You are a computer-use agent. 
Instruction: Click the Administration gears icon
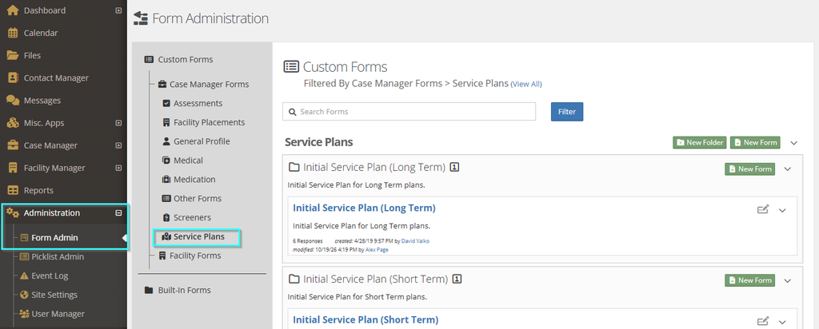(13, 212)
